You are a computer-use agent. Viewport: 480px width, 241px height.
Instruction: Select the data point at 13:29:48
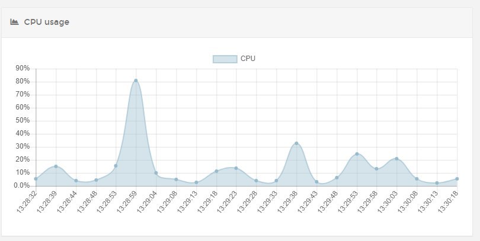click(337, 178)
